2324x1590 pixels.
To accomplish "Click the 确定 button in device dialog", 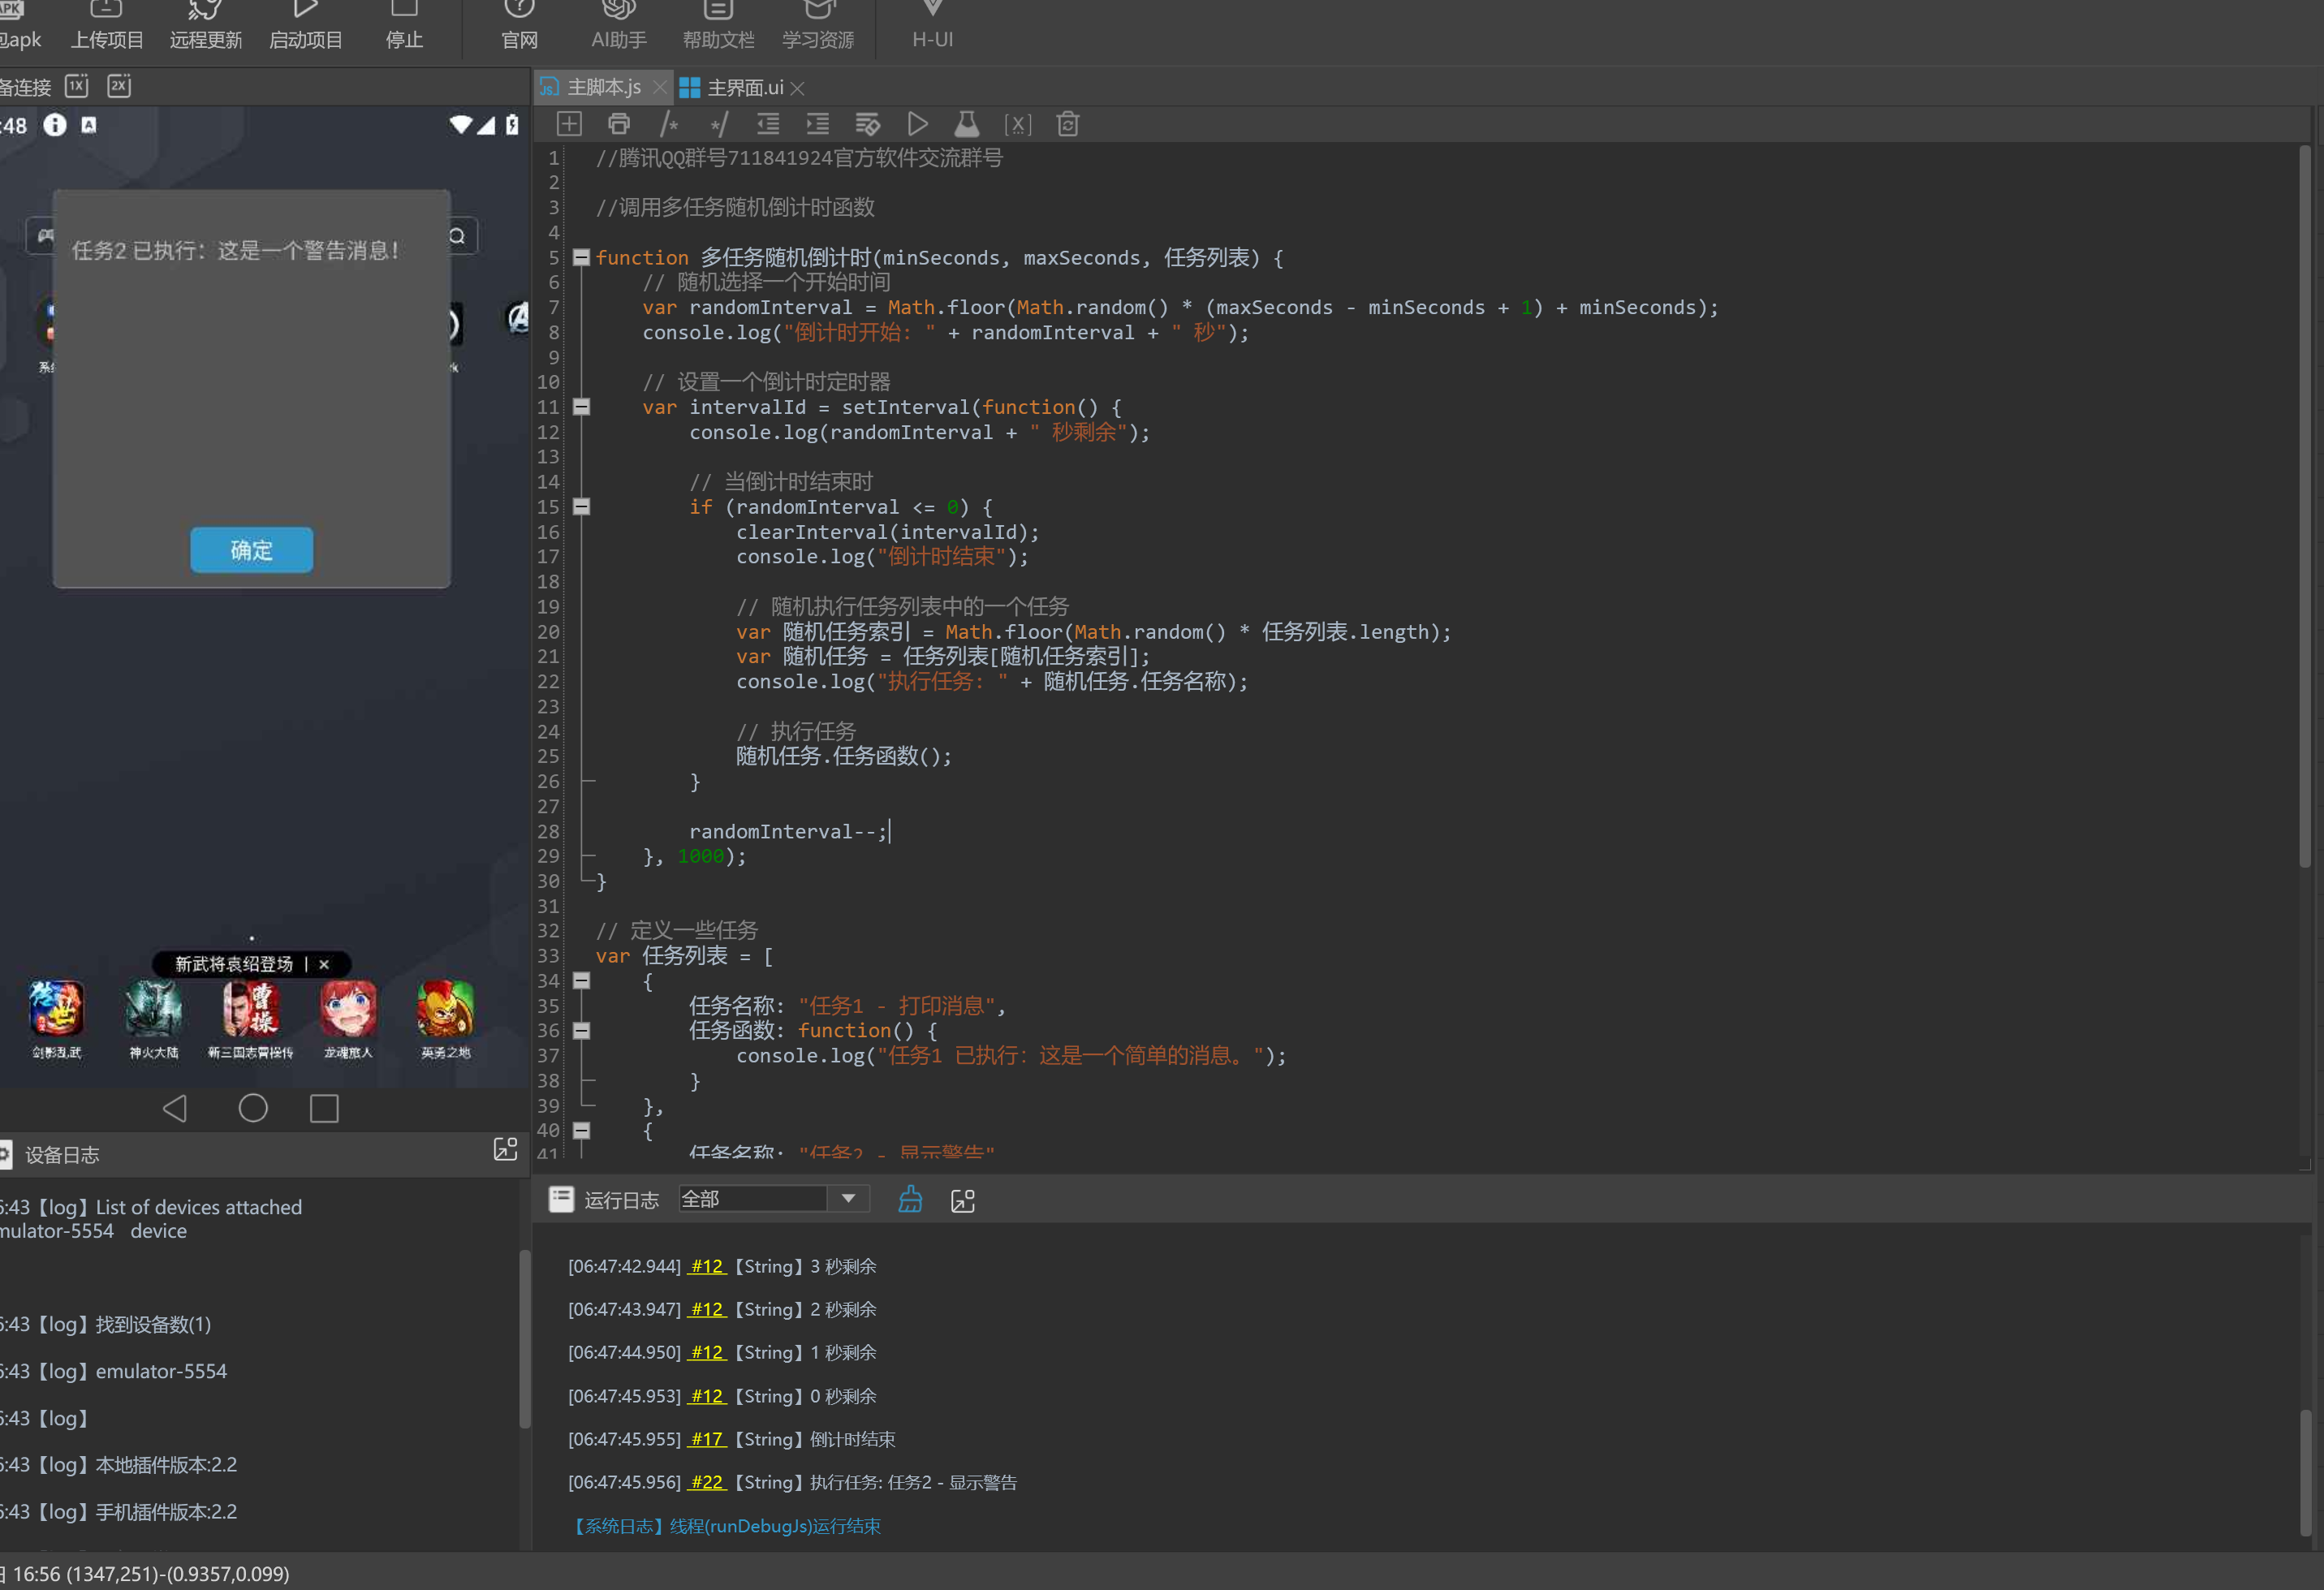I will coord(251,550).
